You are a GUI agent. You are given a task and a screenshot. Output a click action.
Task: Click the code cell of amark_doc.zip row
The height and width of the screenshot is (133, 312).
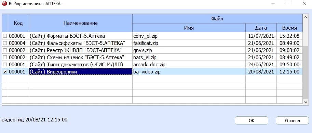18,65
